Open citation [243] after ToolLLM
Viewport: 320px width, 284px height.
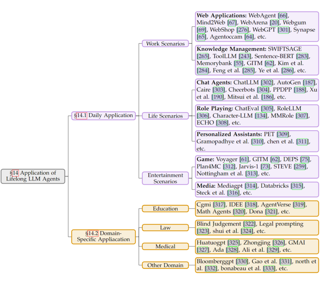[x=245, y=56]
